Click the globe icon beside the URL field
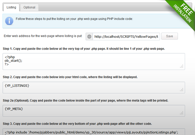The width and height of the screenshot is (195, 135). coord(89,36)
